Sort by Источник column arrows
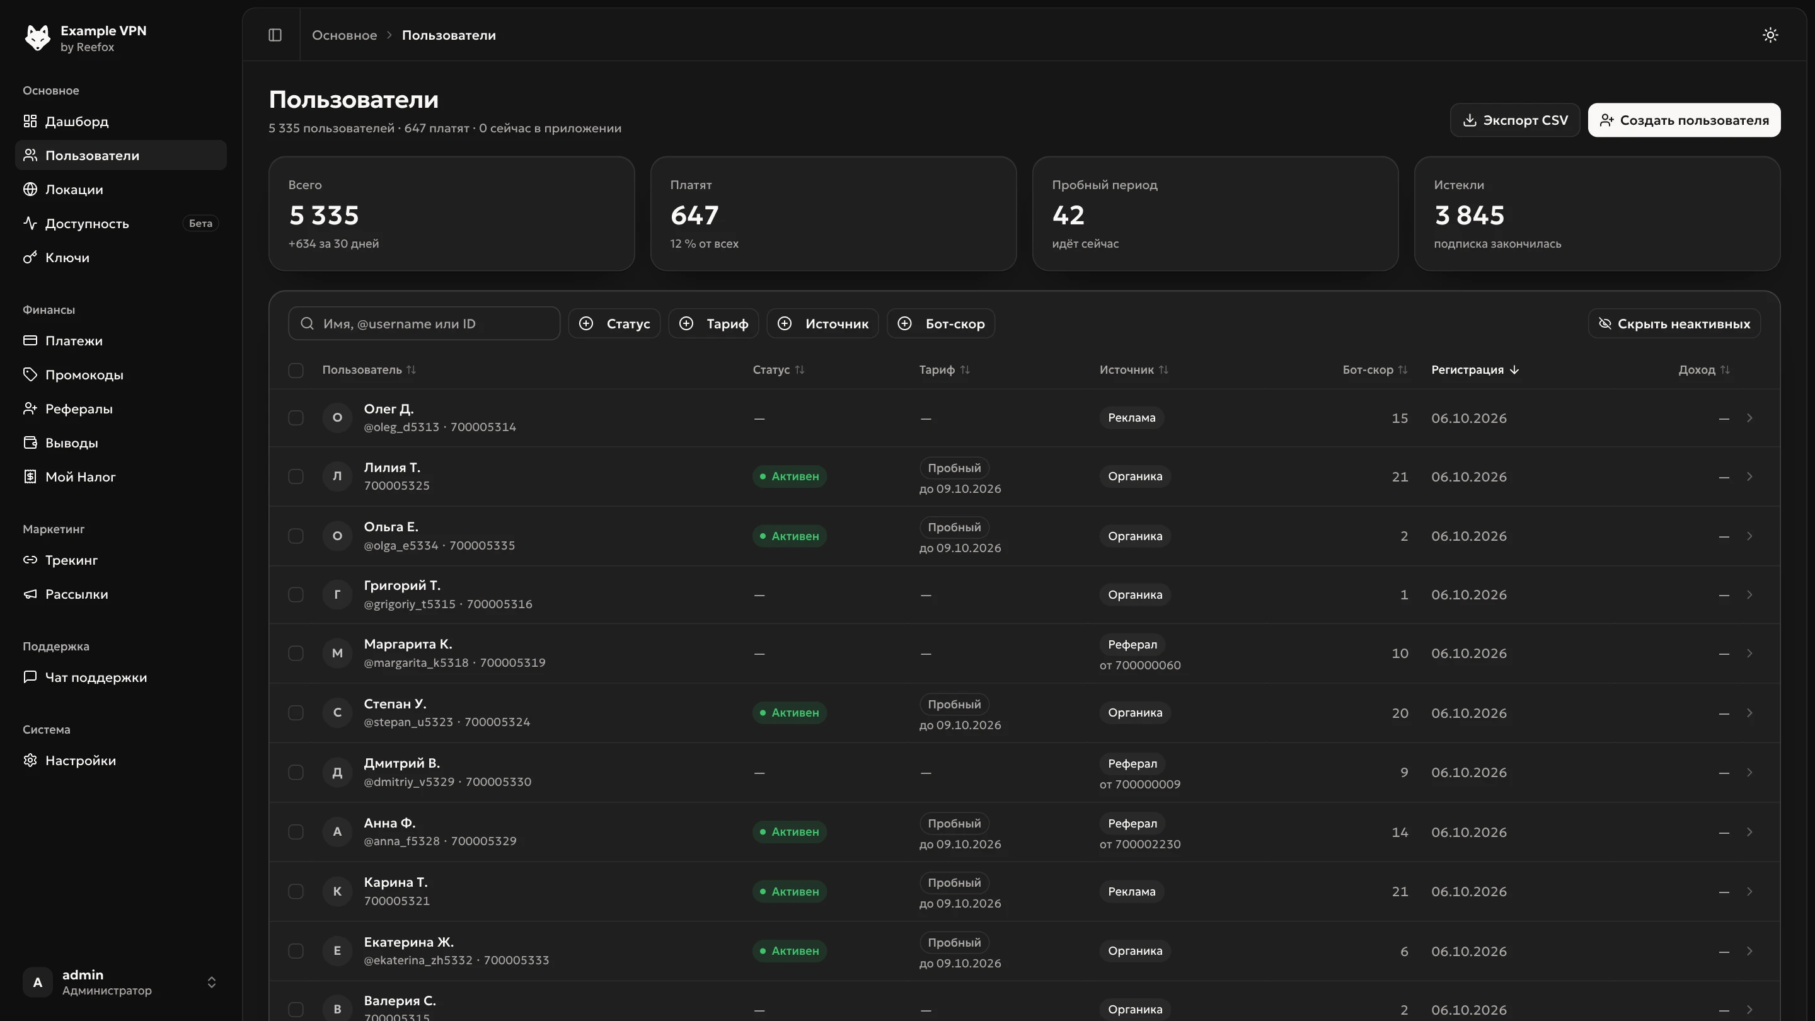1815x1021 pixels. 1164,370
